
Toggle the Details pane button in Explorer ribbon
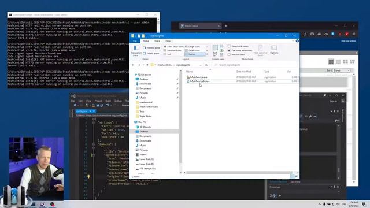(151, 53)
